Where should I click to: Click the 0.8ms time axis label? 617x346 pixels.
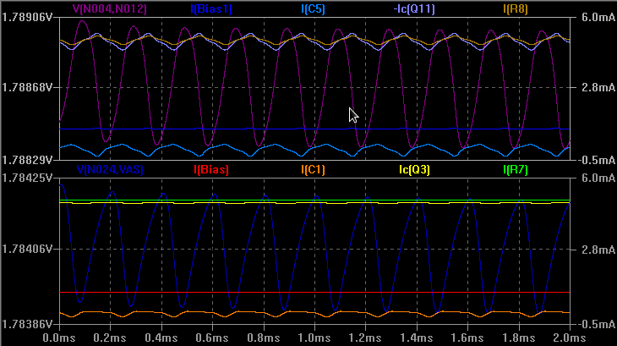coord(263,338)
